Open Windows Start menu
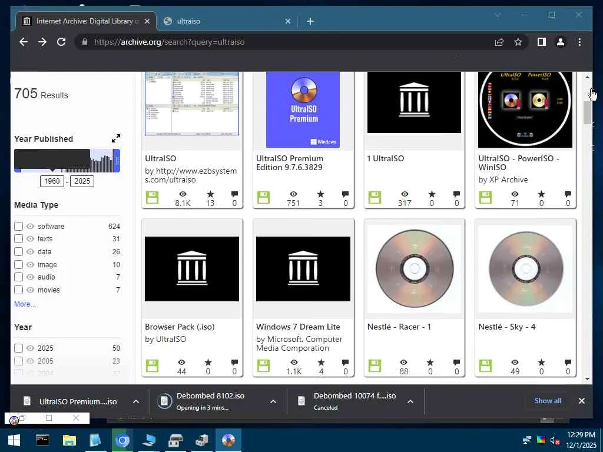Screen dimensions: 603x452 click(x=14, y=440)
